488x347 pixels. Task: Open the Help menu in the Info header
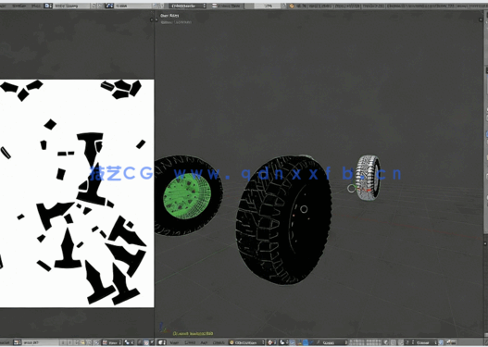click(36, 6)
